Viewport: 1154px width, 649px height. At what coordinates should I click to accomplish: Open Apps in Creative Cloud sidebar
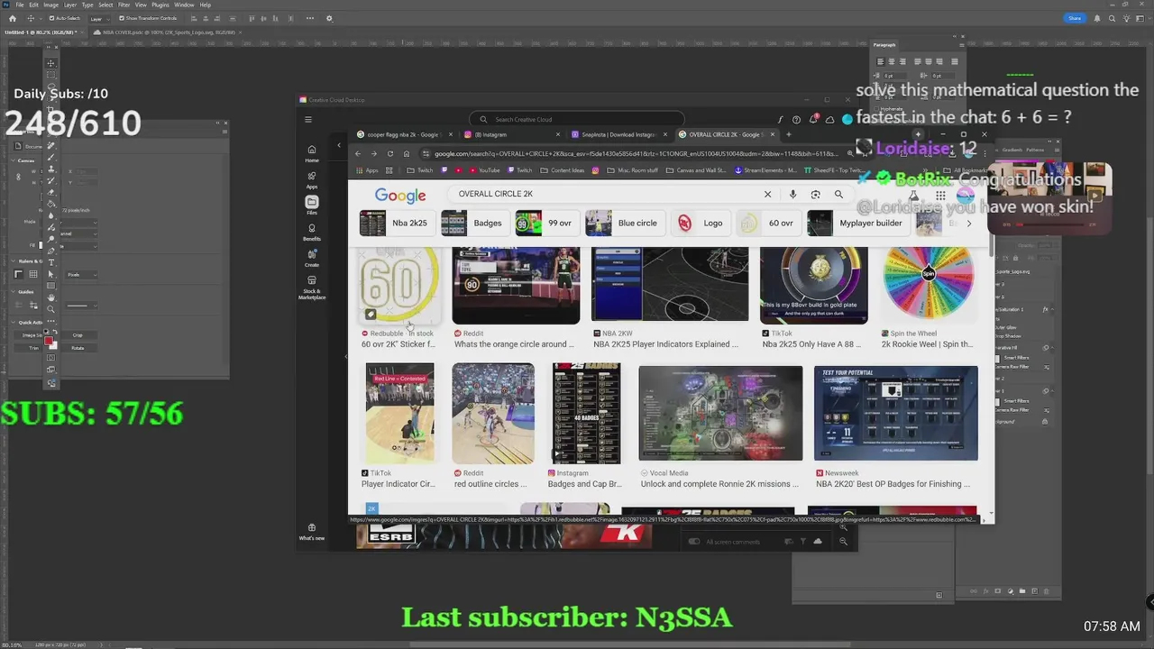312,179
